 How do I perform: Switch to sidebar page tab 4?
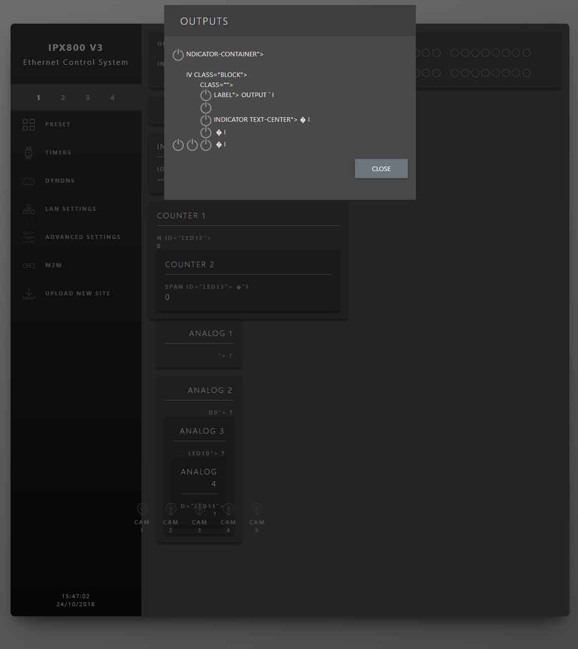tap(112, 98)
